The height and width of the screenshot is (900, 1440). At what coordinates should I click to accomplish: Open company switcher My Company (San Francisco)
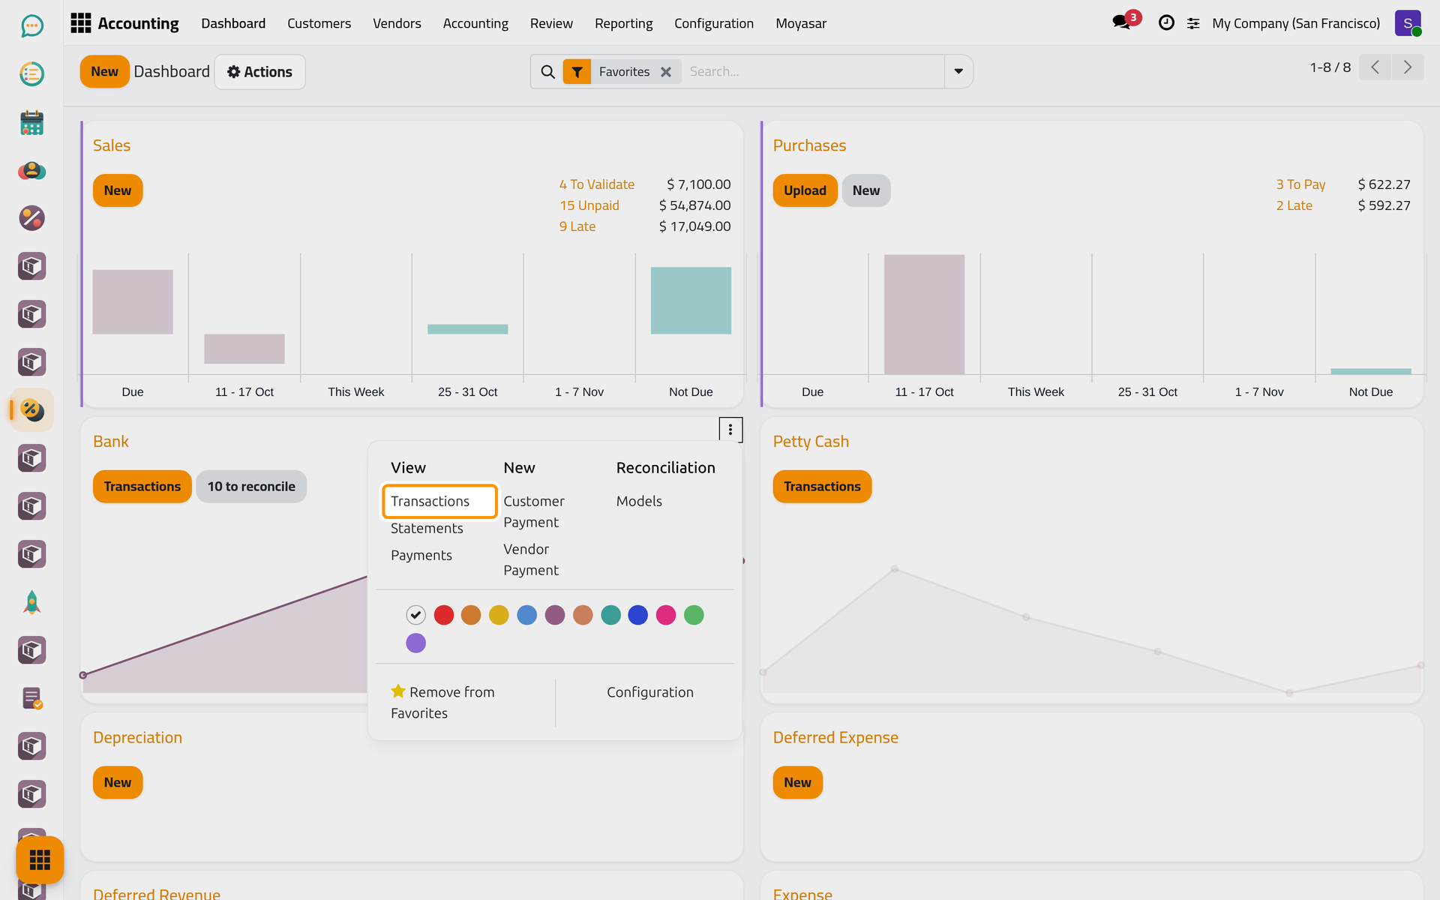pyautogui.click(x=1296, y=23)
